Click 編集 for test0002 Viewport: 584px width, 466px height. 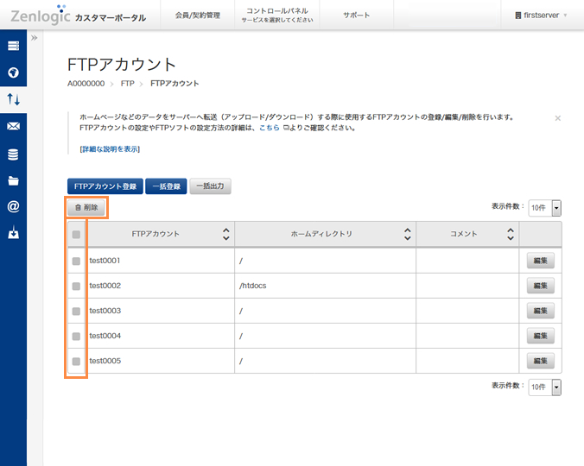point(541,286)
